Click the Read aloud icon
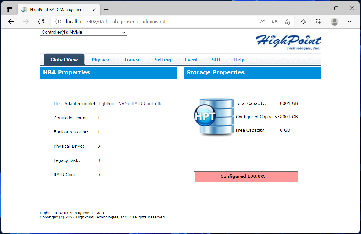This screenshot has width=361, height=234. 262,22
